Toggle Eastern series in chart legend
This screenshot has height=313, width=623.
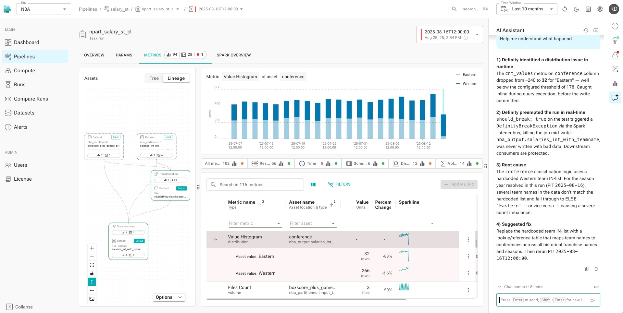466,75
